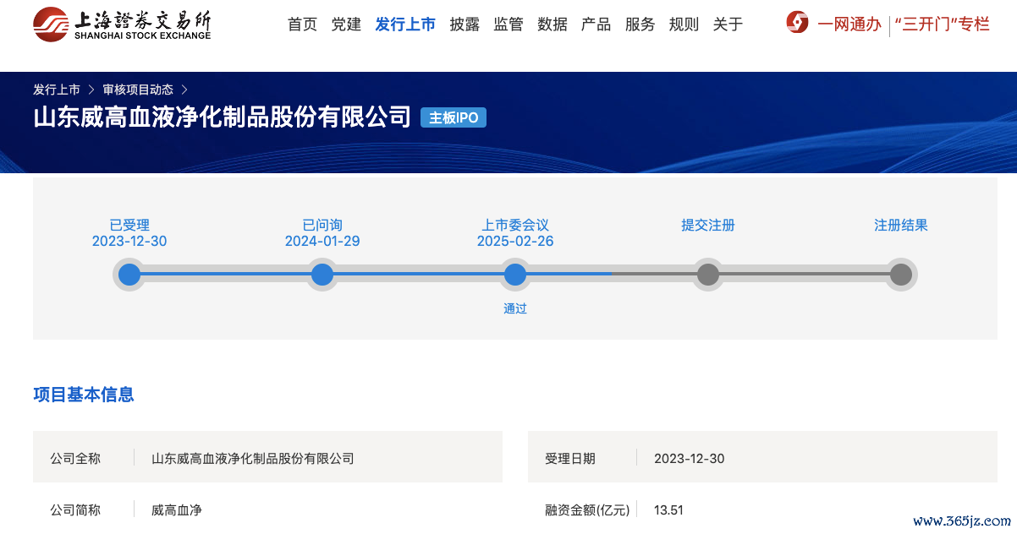Select the company title 山东威高血液净化制品股份有限公司 heading
The width and height of the screenshot is (1017, 534).
(x=223, y=117)
